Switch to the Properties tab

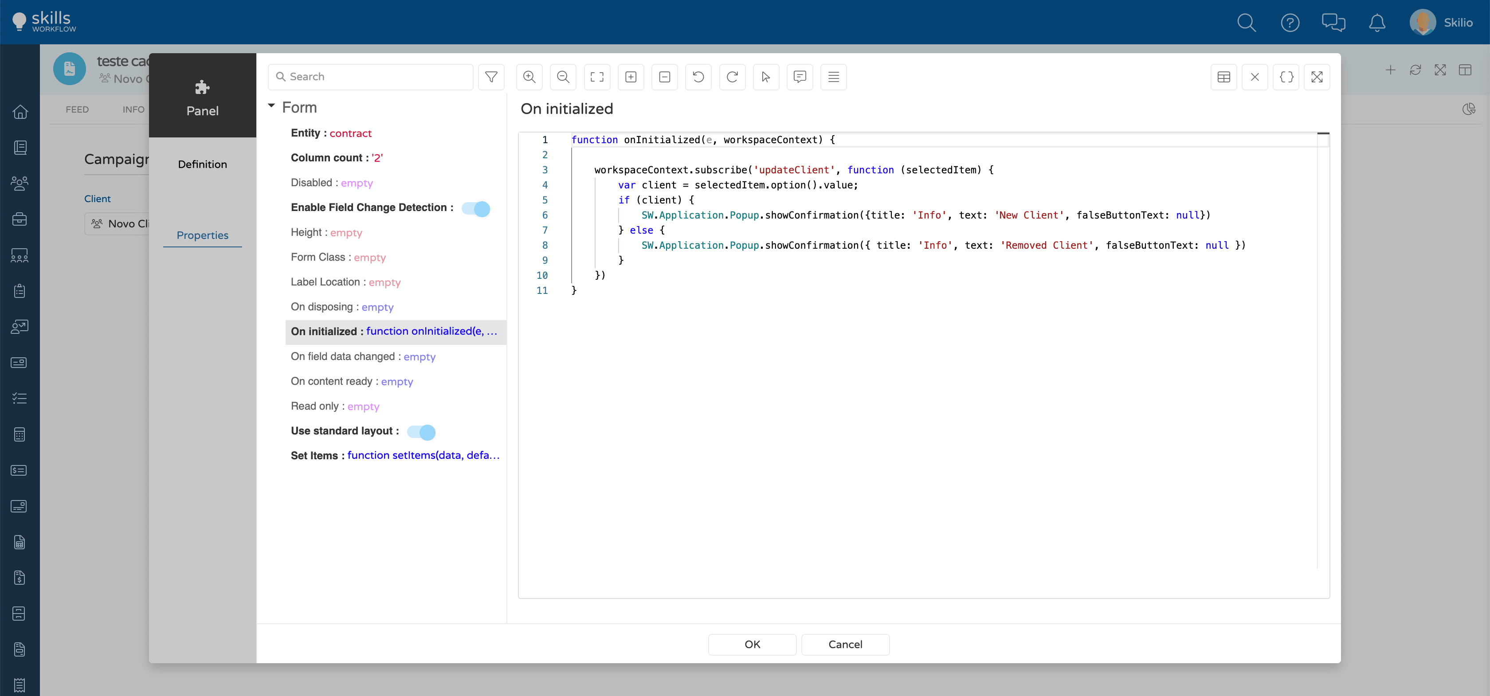tap(203, 235)
